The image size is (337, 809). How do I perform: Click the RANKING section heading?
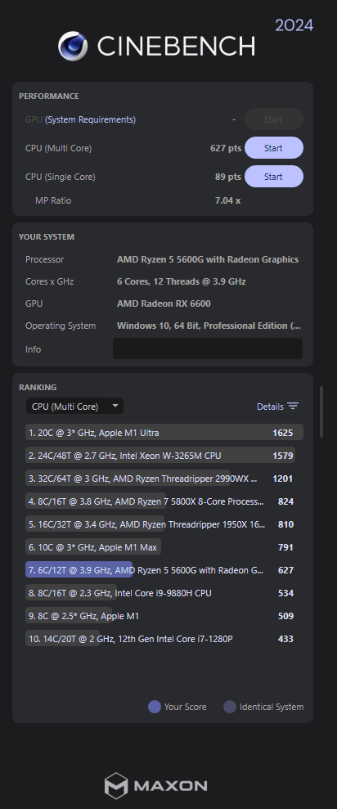pos(38,387)
